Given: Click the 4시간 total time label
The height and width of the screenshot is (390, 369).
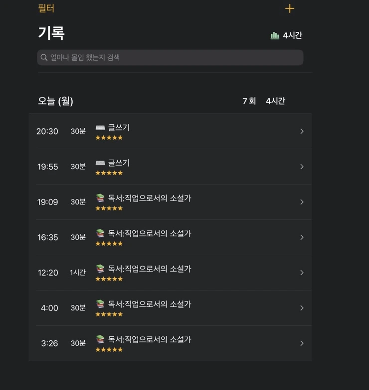Looking at the screenshot, I should point(292,35).
